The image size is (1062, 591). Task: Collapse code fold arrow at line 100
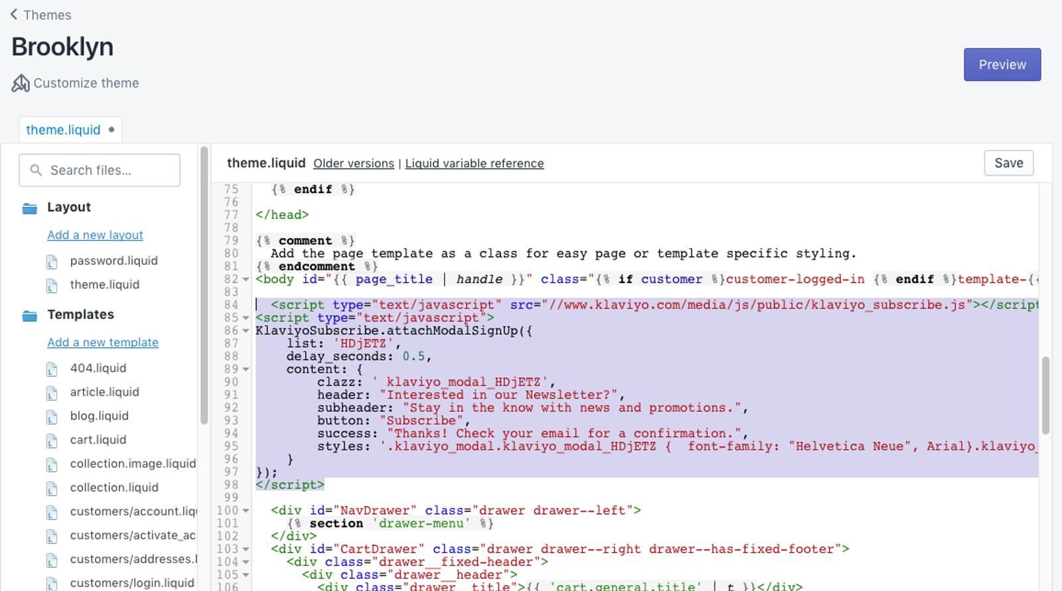click(246, 511)
